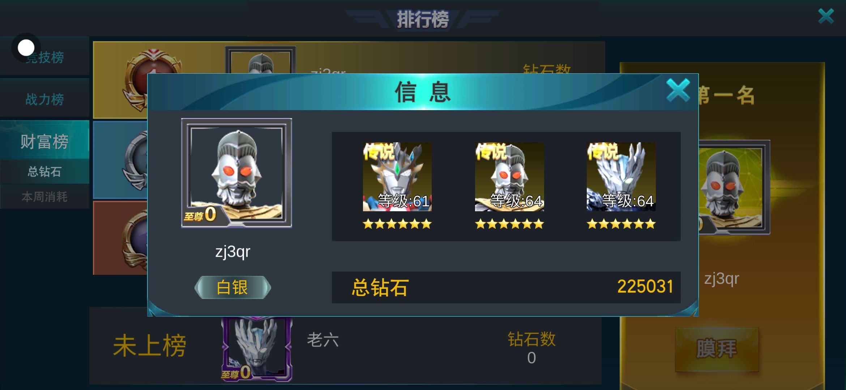The image size is (846, 390).
Task: Select the blue crystal level 64 hero
Action: [x=621, y=177]
